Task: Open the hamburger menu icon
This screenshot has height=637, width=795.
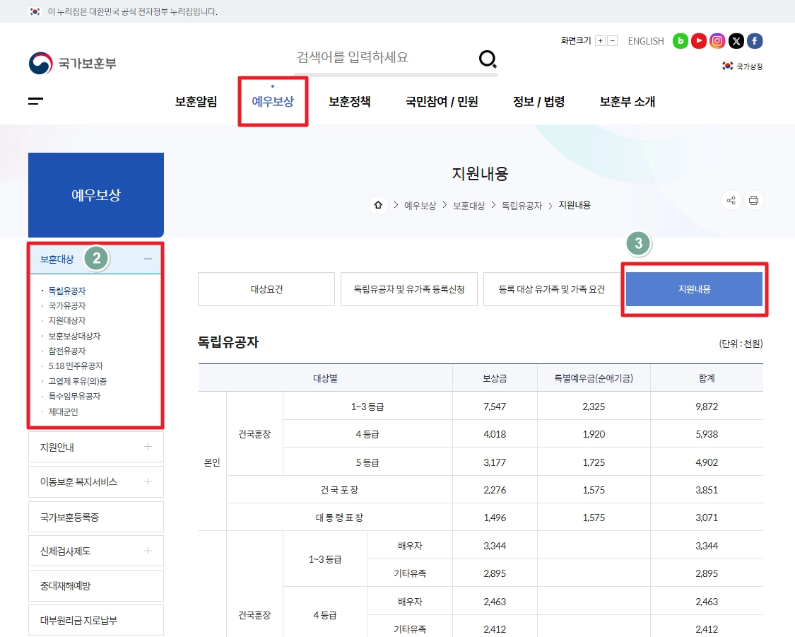Action: click(34, 101)
